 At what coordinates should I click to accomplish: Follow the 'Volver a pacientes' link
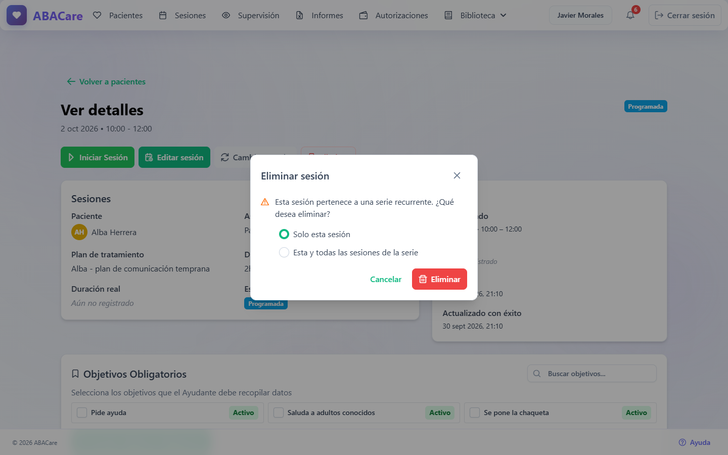106,81
